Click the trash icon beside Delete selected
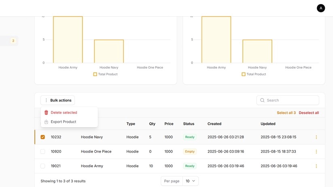The image size is (333, 187). (46, 113)
